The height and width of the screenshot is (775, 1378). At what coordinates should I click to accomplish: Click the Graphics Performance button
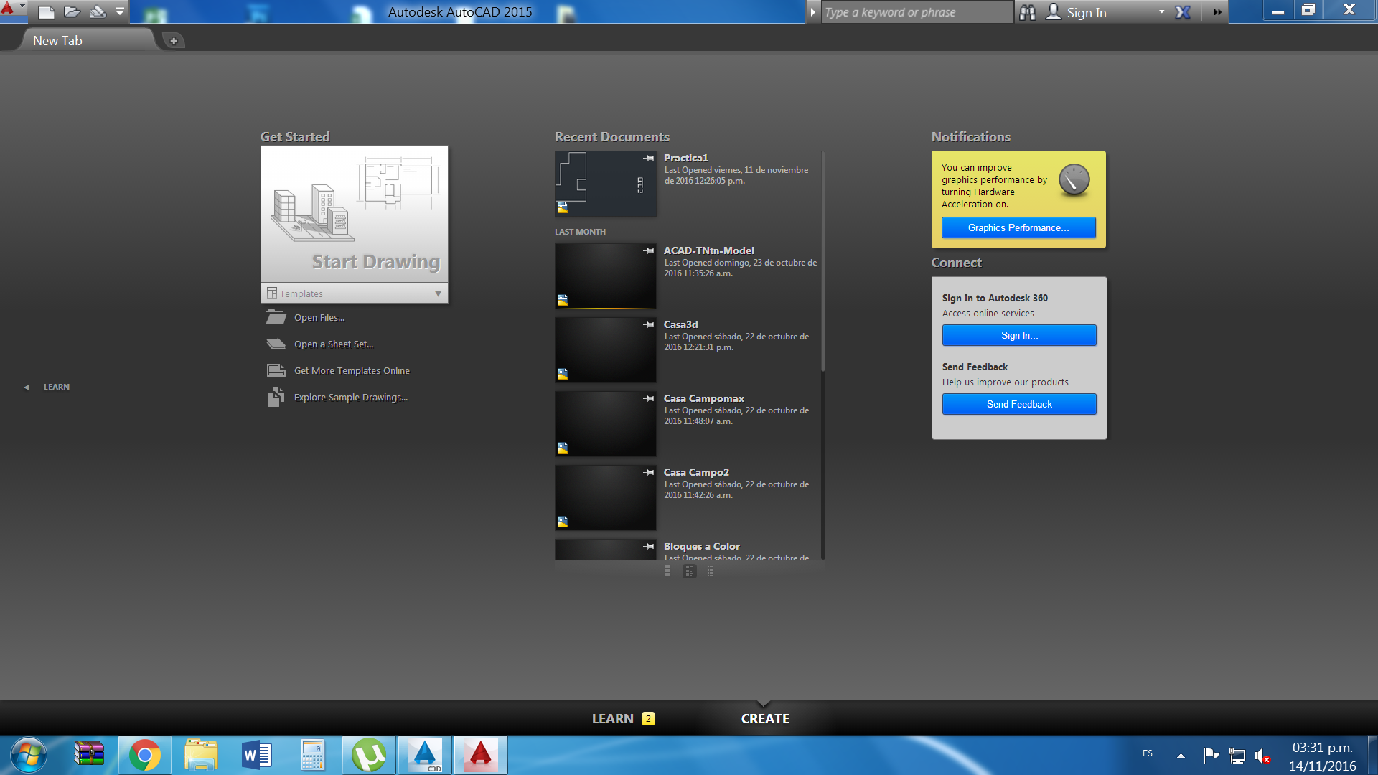[1018, 227]
